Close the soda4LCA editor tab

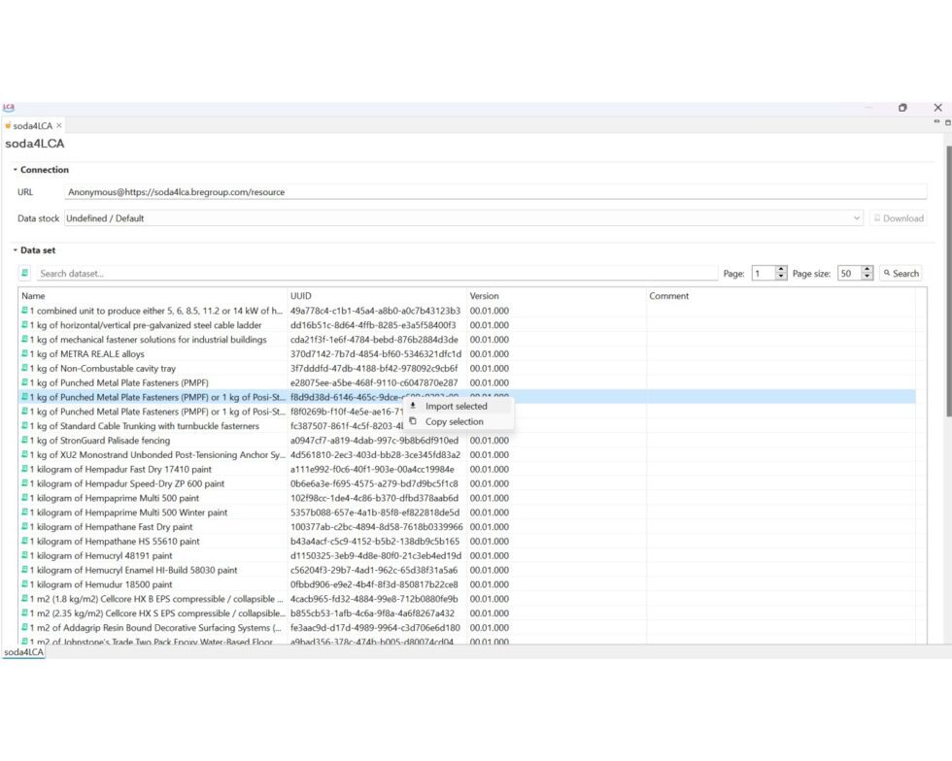[59, 126]
